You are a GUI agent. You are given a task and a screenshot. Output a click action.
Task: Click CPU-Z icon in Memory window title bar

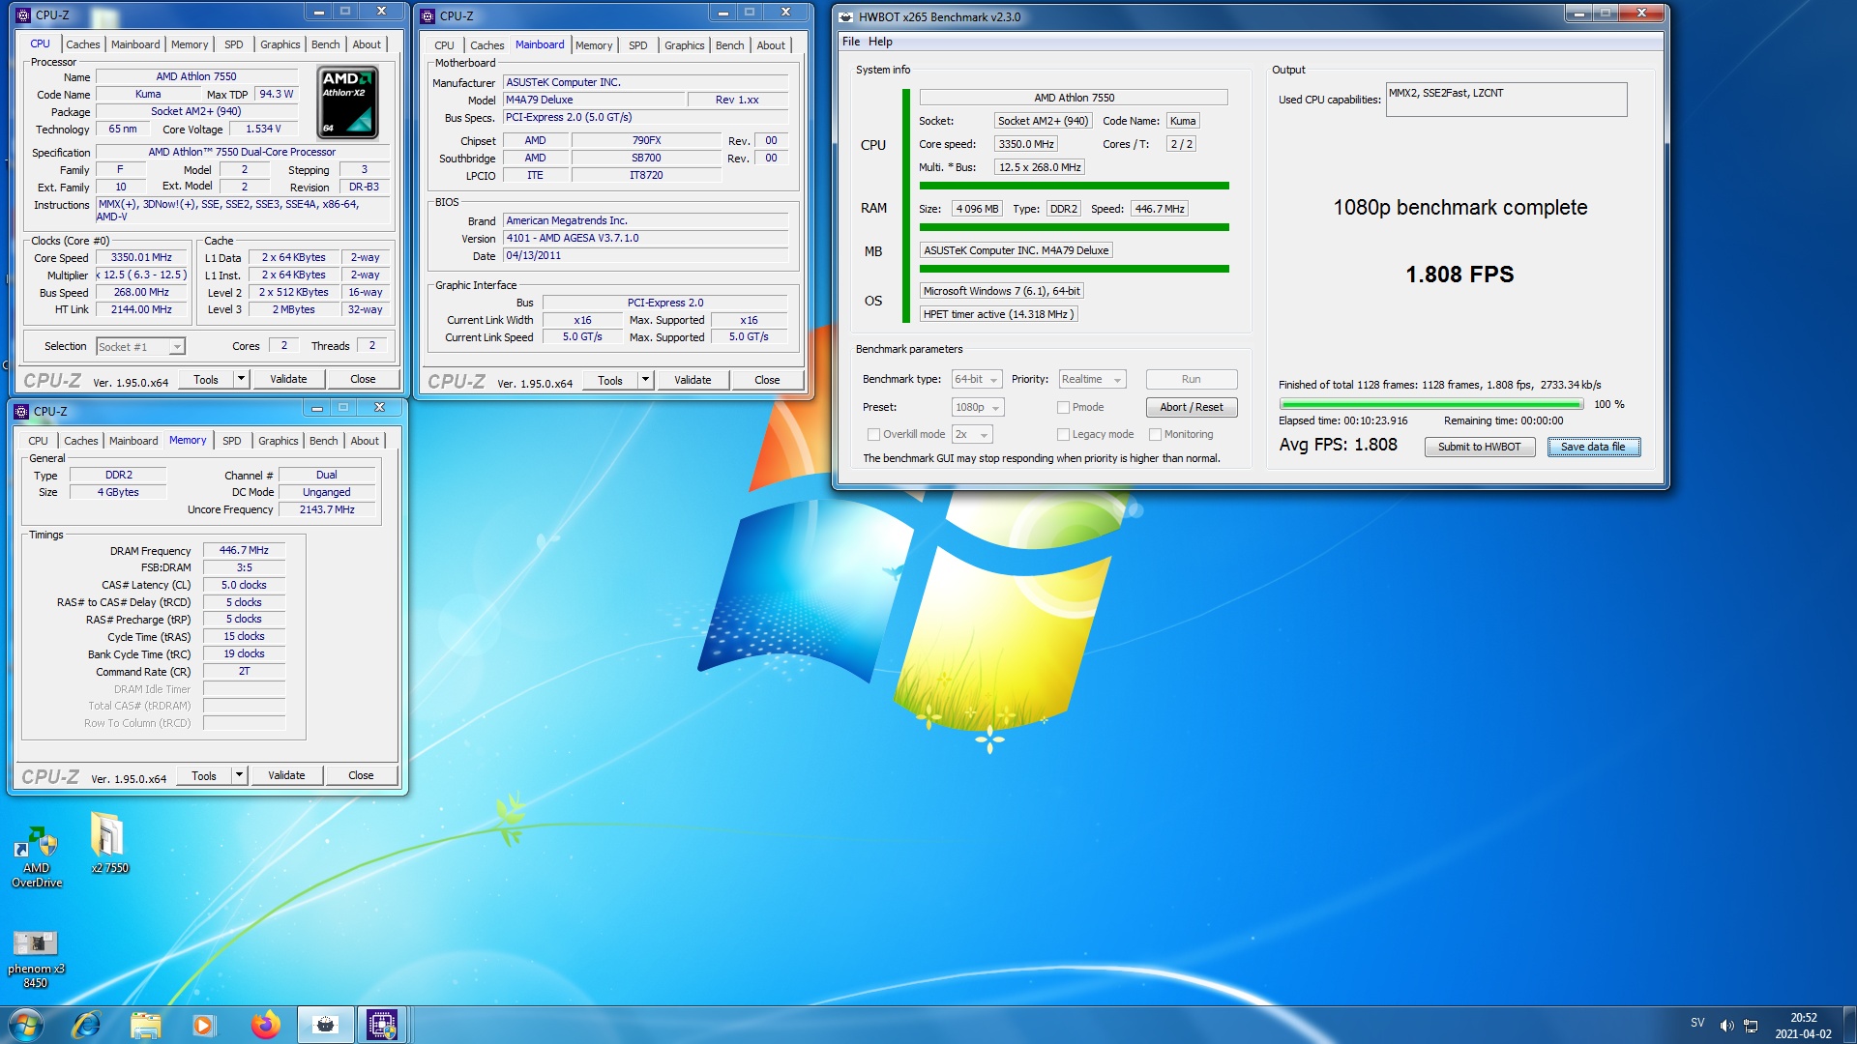pos(21,411)
